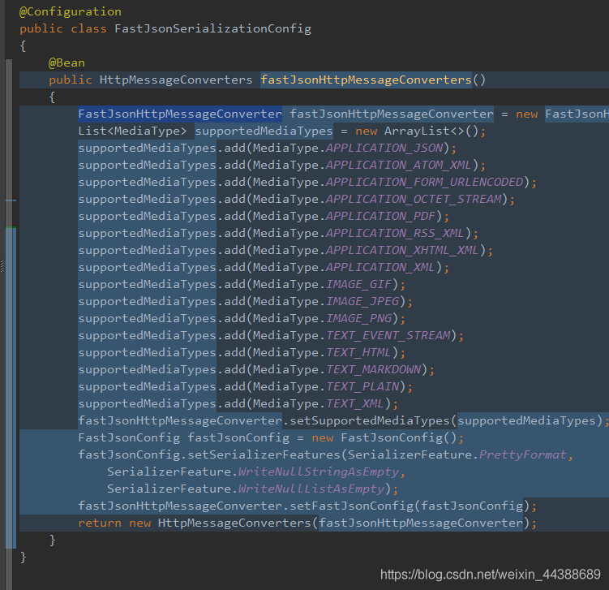
Task: Click the IMAGE_JPEG constant
Action: click(x=362, y=302)
